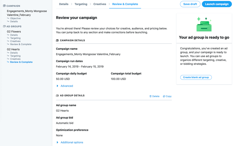Open Review & Complete under G2 Flowers
This screenshot has height=146, width=234.
pyautogui.click(x=21, y=44)
